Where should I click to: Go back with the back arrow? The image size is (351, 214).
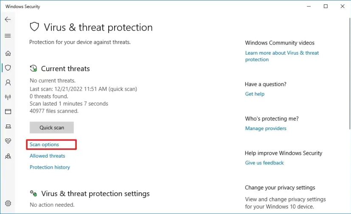tap(8, 19)
